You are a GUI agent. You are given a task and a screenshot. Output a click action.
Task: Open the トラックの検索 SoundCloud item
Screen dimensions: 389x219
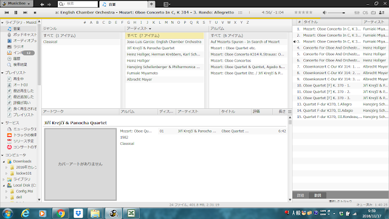click(25, 135)
